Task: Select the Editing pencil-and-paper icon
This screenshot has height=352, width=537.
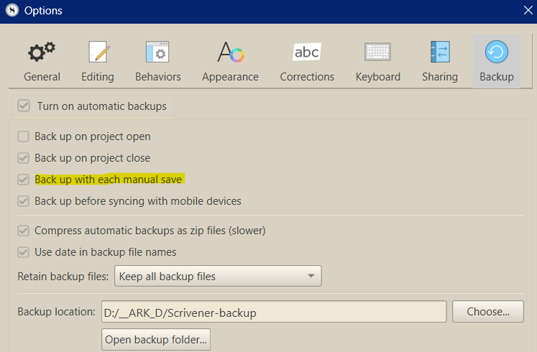Action: [98, 53]
